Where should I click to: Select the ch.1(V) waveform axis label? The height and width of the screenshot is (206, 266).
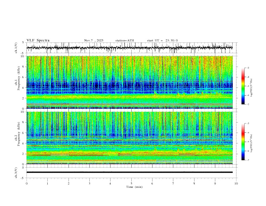(x=16, y=48)
